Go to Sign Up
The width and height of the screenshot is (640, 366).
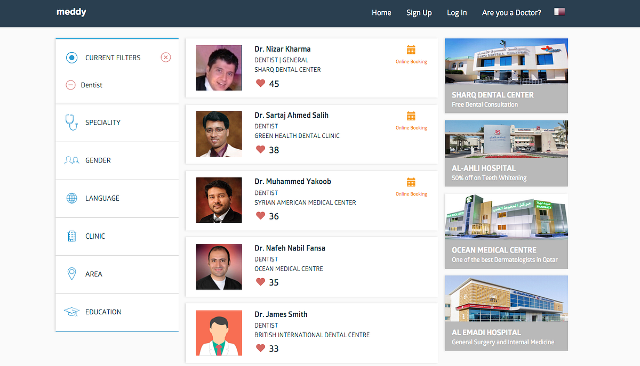click(419, 13)
